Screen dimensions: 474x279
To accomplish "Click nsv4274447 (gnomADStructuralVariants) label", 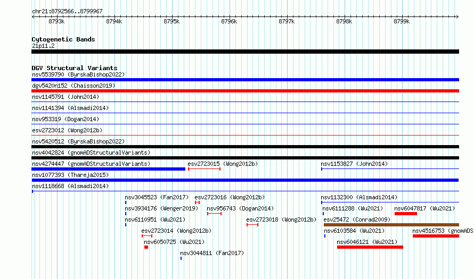I will pyautogui.click(x=91, y=164).
